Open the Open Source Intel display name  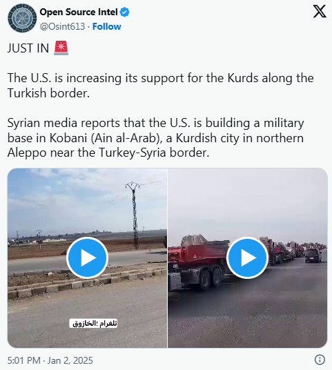pos(79,12)
